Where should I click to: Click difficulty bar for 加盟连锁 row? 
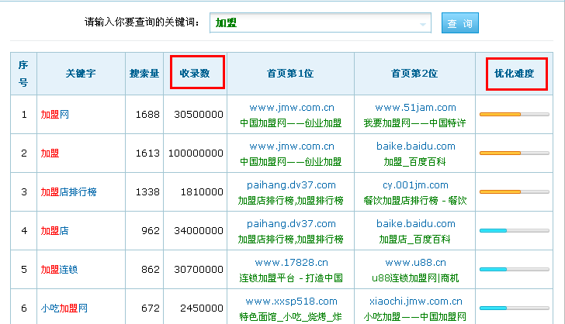point(514,270)
